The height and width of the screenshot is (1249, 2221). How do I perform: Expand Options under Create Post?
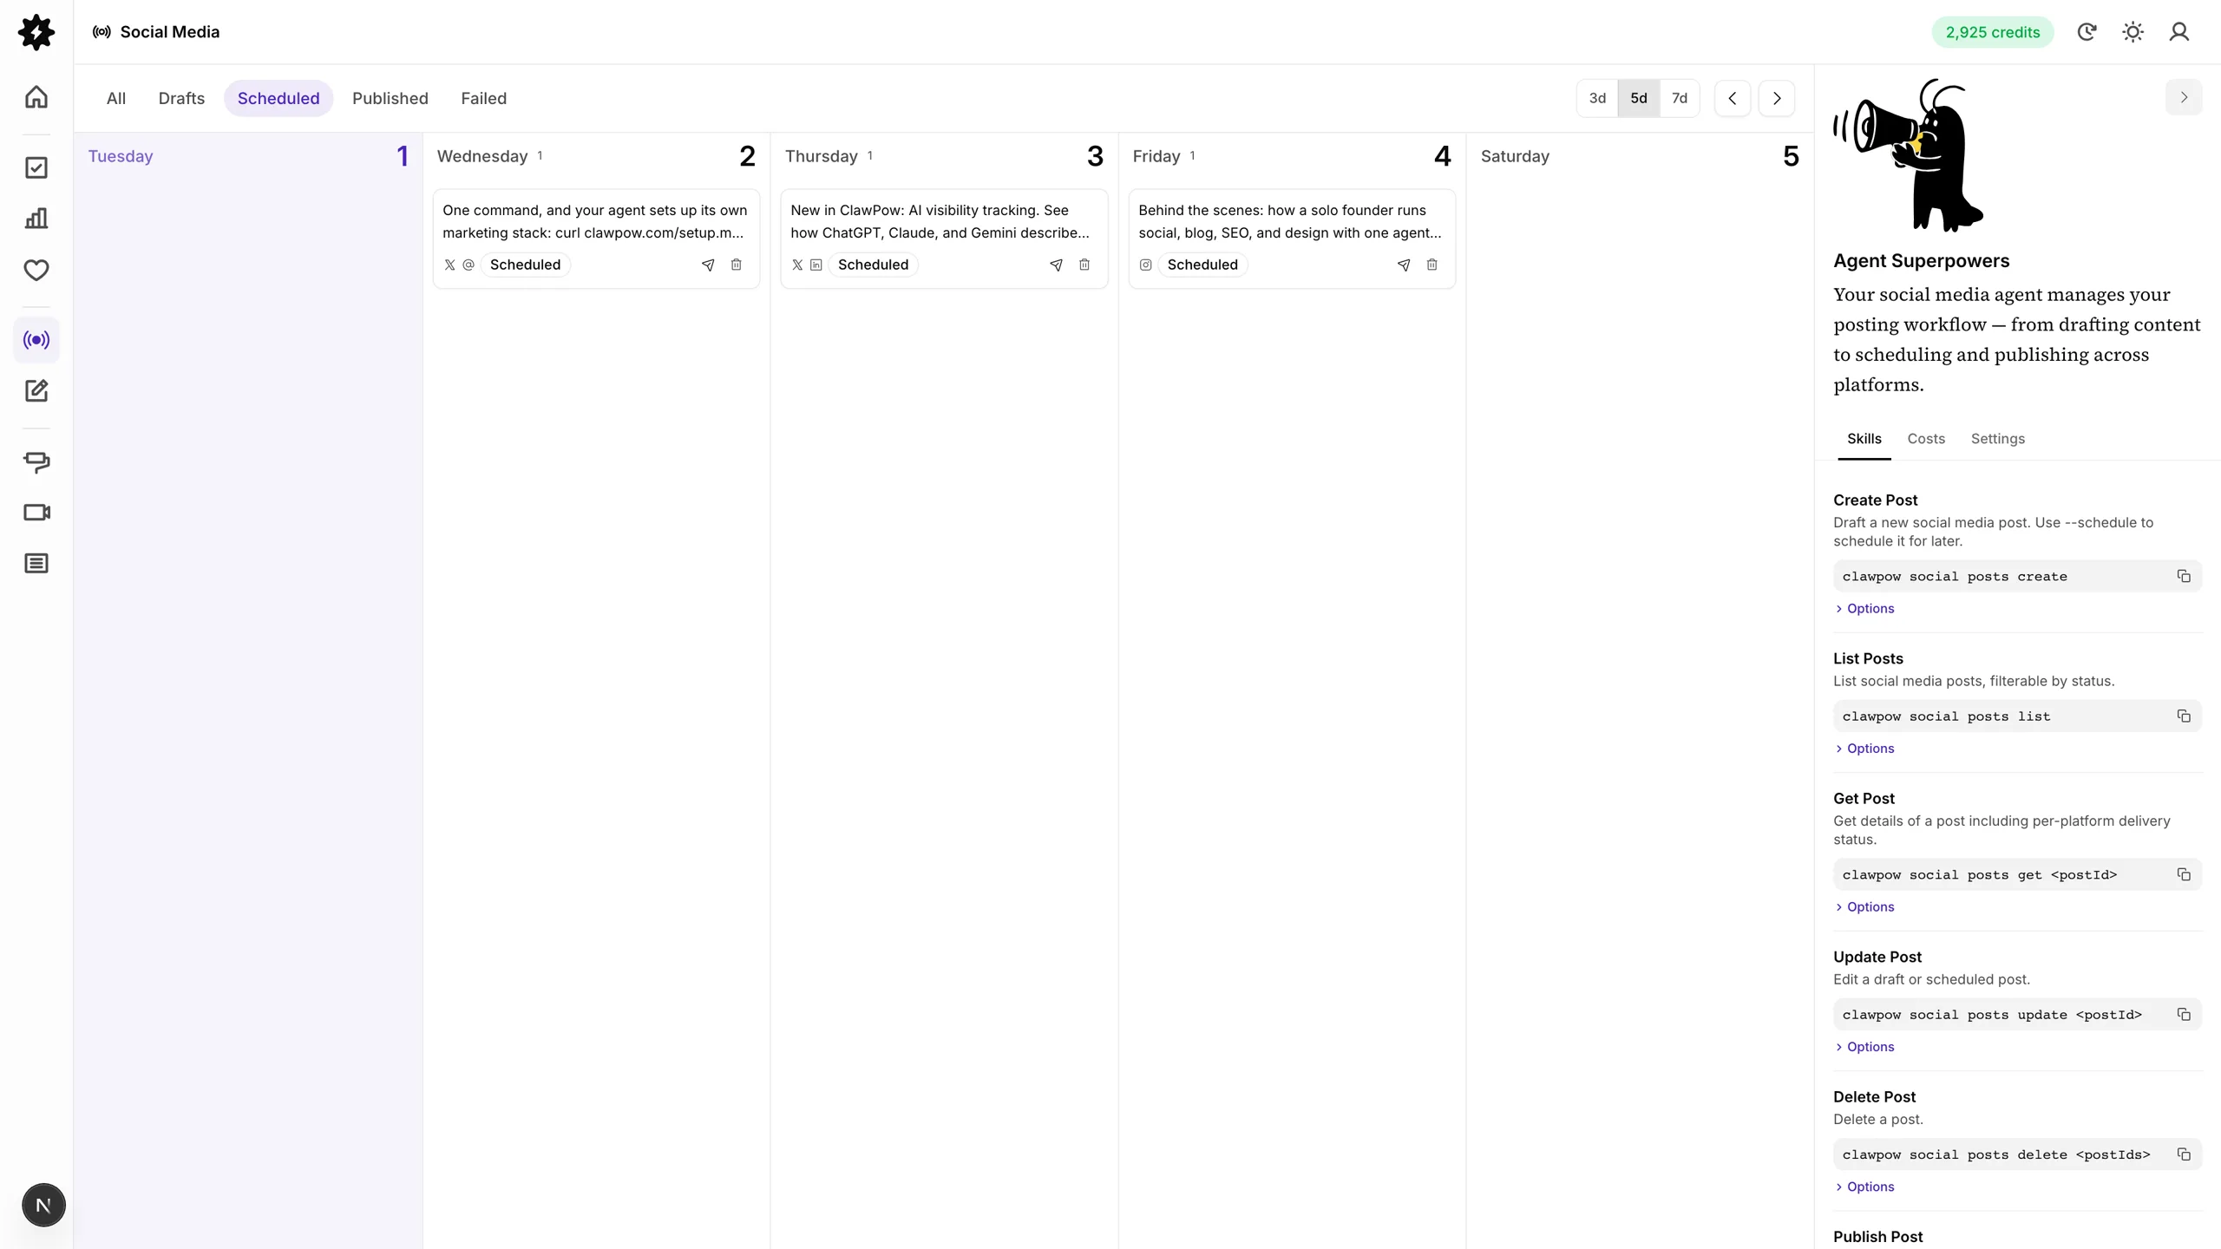coord(1864,609)
